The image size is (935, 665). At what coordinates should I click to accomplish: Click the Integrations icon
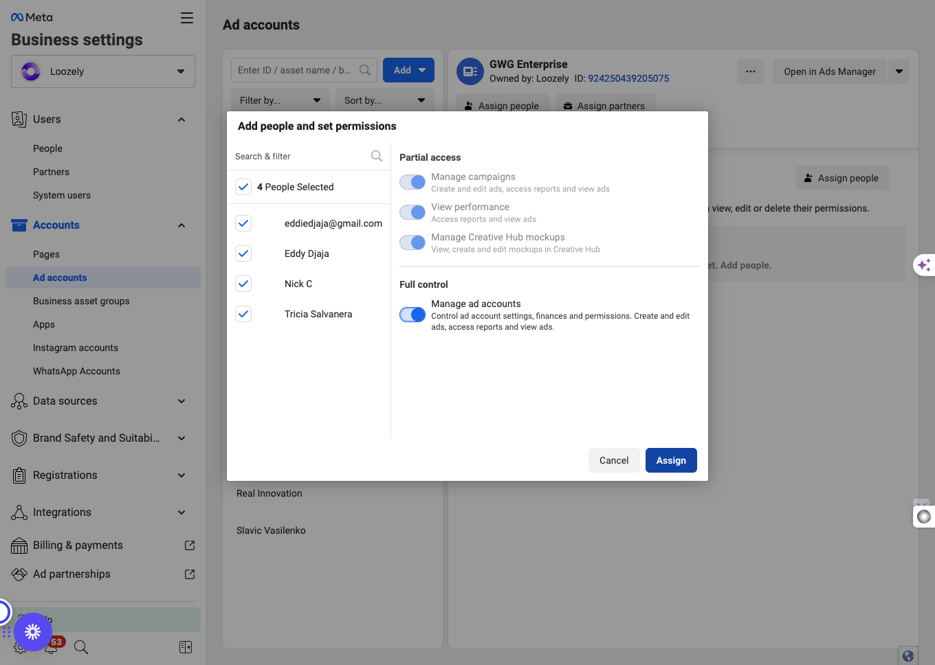[19, 512]
